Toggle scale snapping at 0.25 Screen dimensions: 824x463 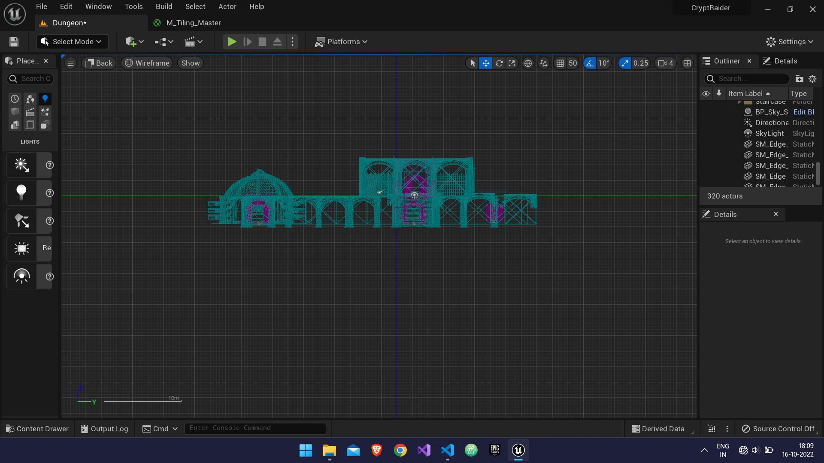625,63
